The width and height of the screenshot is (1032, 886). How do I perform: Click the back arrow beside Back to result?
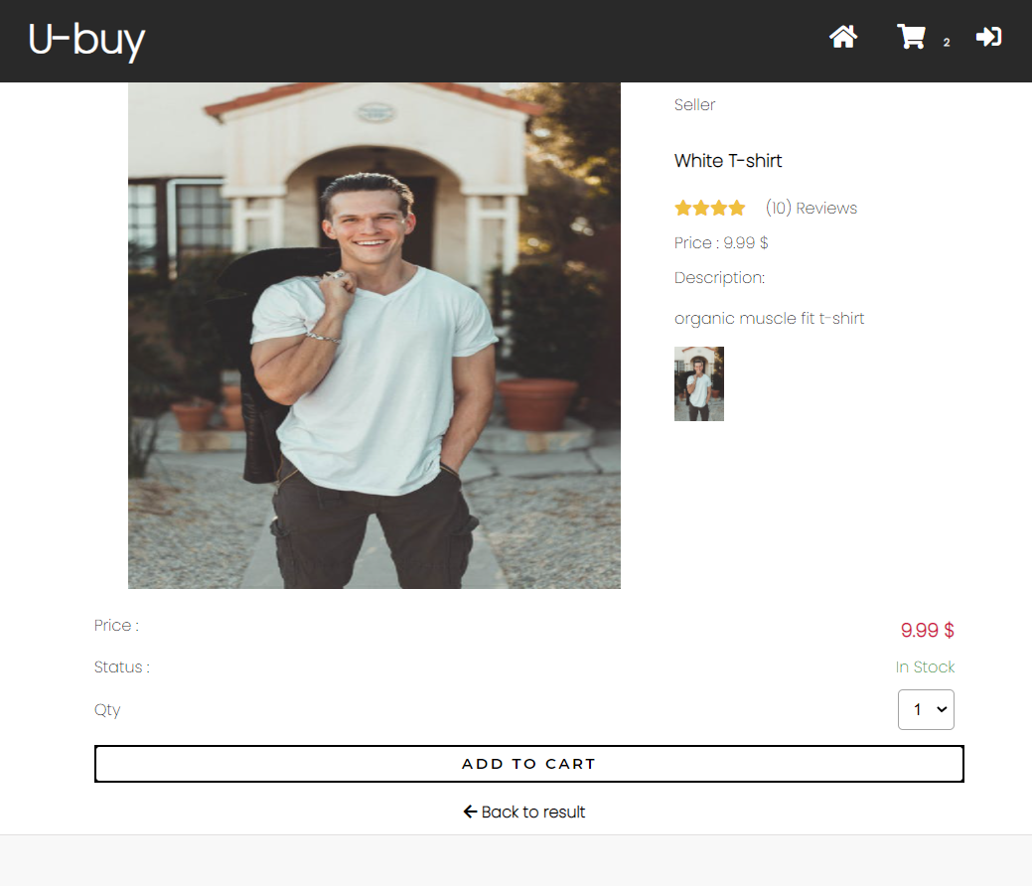470,812
